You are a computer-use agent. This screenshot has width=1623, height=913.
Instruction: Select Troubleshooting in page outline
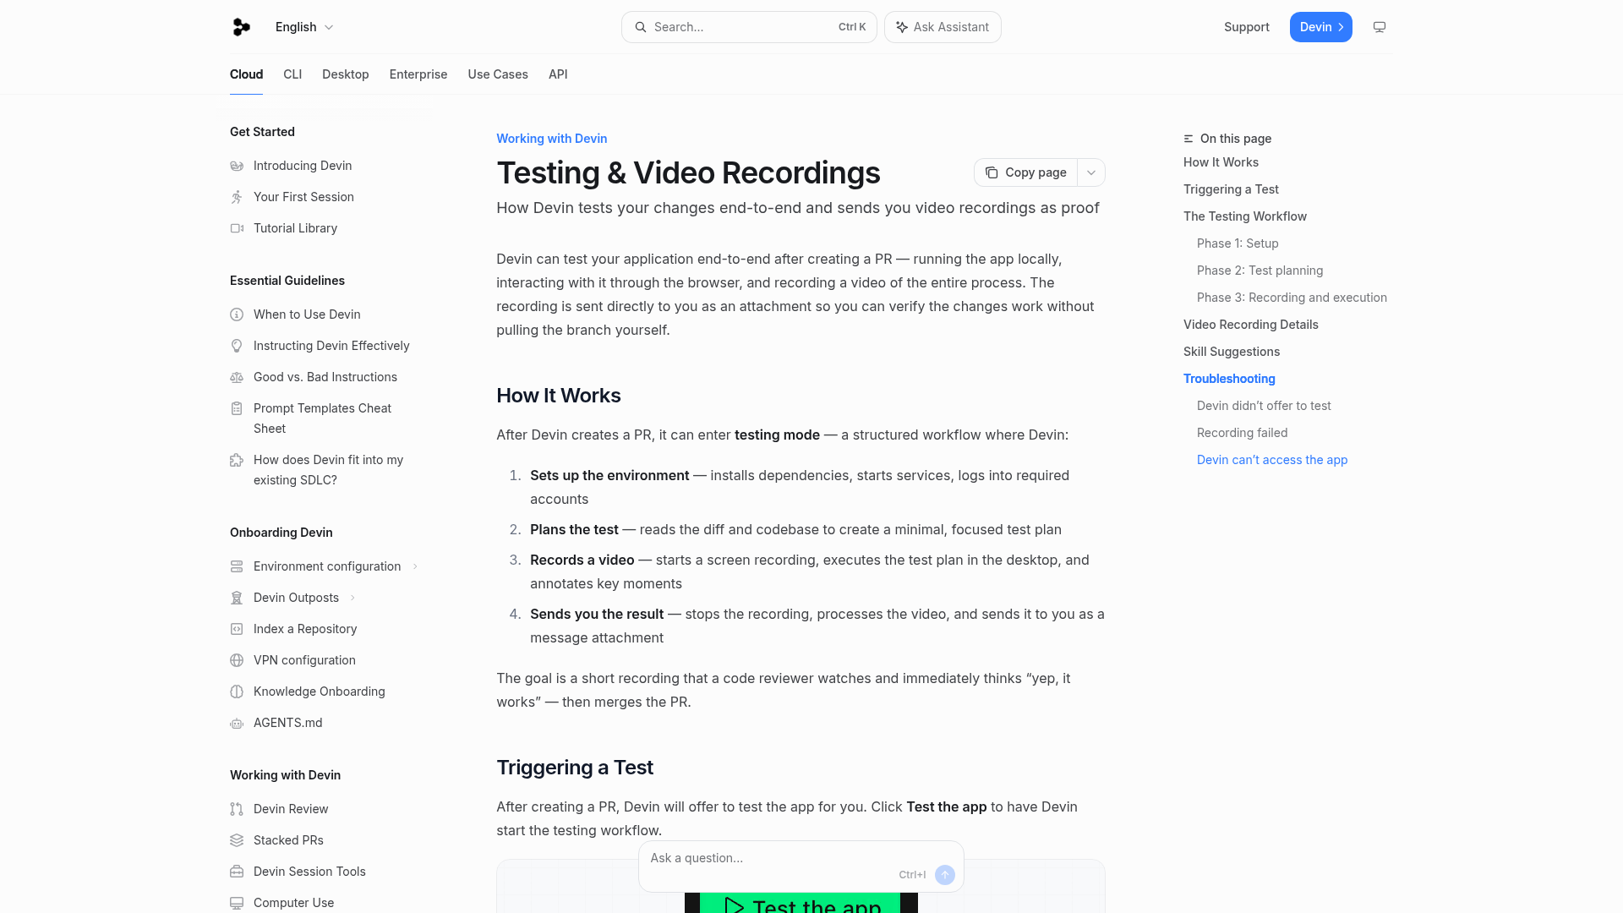pyautogui.click(x=1229, y=379)
